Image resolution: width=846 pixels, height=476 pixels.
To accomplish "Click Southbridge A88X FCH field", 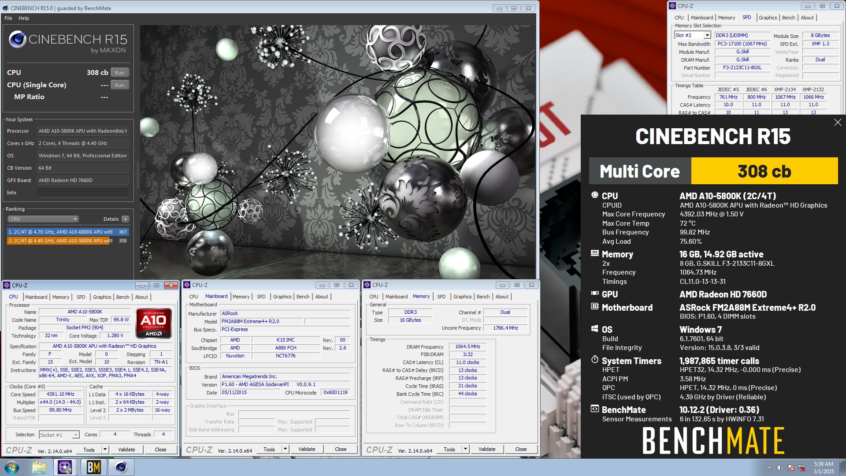I will click(286, 348).
